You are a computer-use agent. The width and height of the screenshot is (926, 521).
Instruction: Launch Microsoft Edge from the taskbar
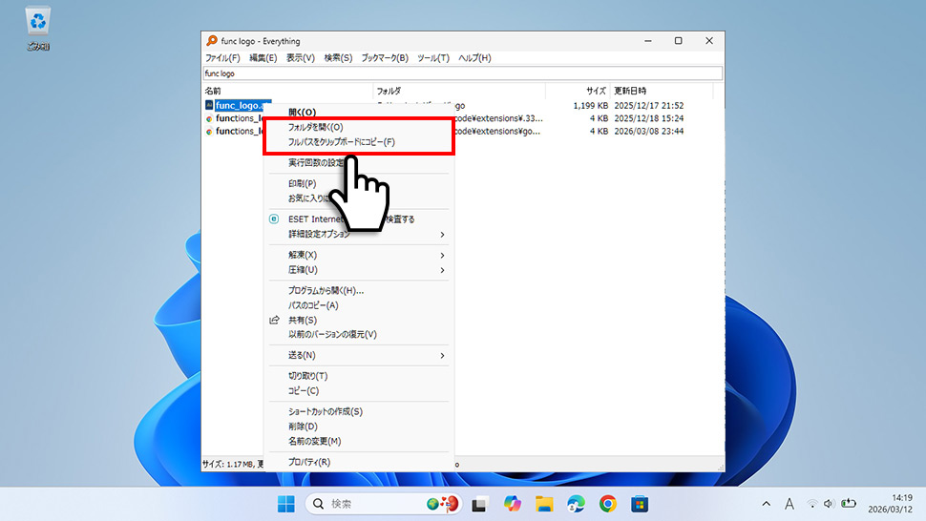tap(576, 504)
